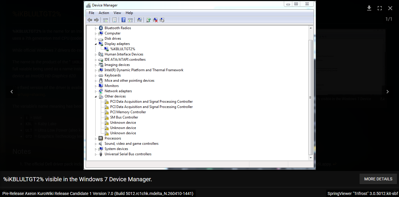Expand Universal Serial Bus controllers node
The width and height of the screenshot is (399, 197).
(96, 154)
